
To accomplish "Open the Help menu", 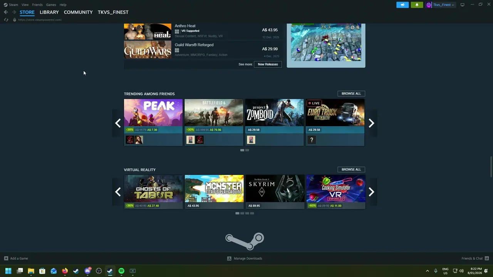I will 63,5.
